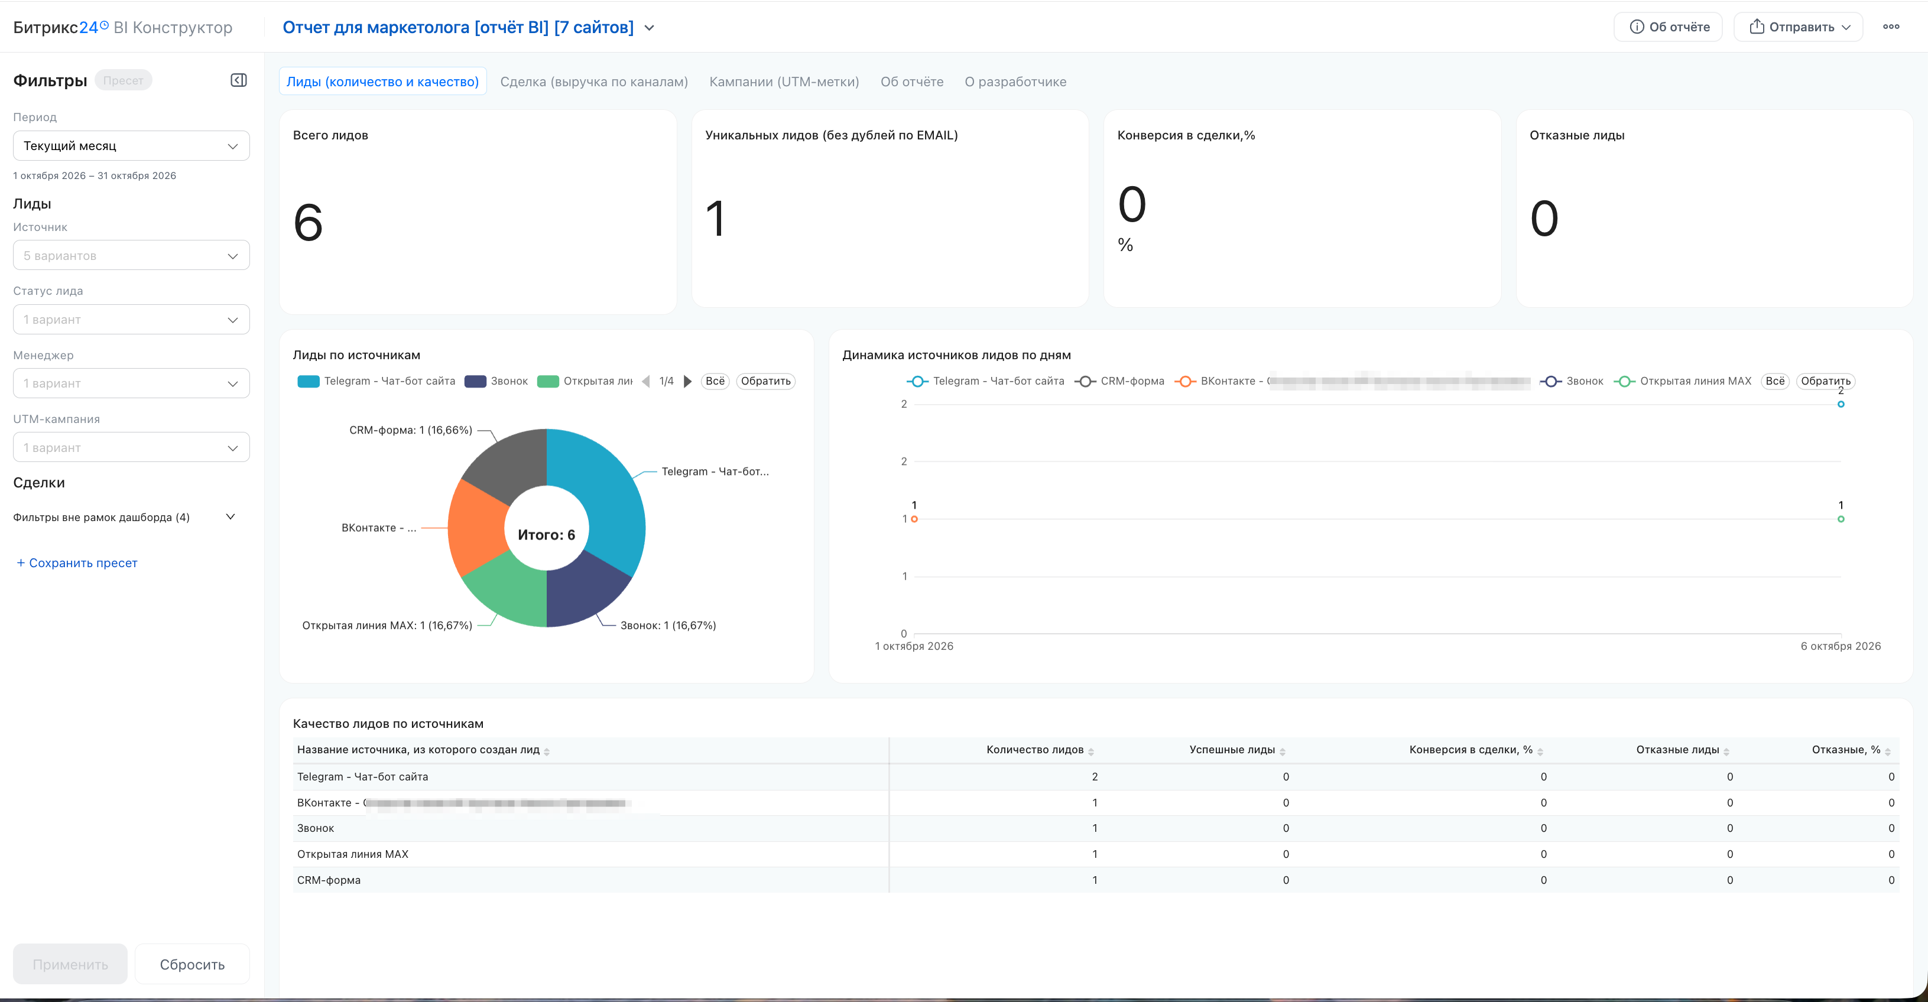Toggle Telegram series in pie legend
The image size is (1928, 1002).
point(376,381)
